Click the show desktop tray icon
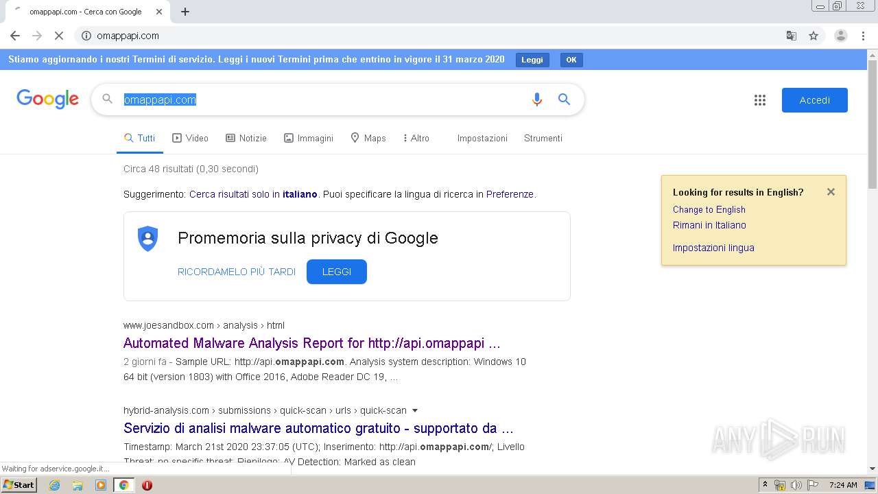Image resolution: width=878 pixels, height=494 pixels. click(x=870, y=485)
